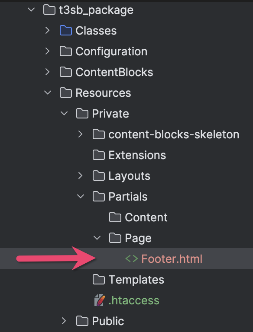Collapse the Page folder chevron
This screenshot has height=332, width=253.
click(97, 238)
